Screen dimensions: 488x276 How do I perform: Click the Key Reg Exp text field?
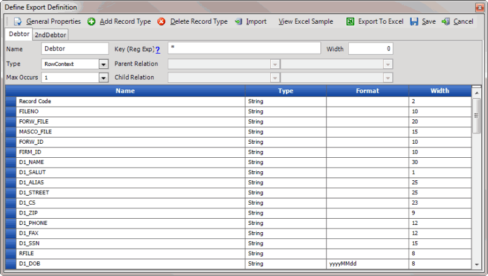pos(243,49)
